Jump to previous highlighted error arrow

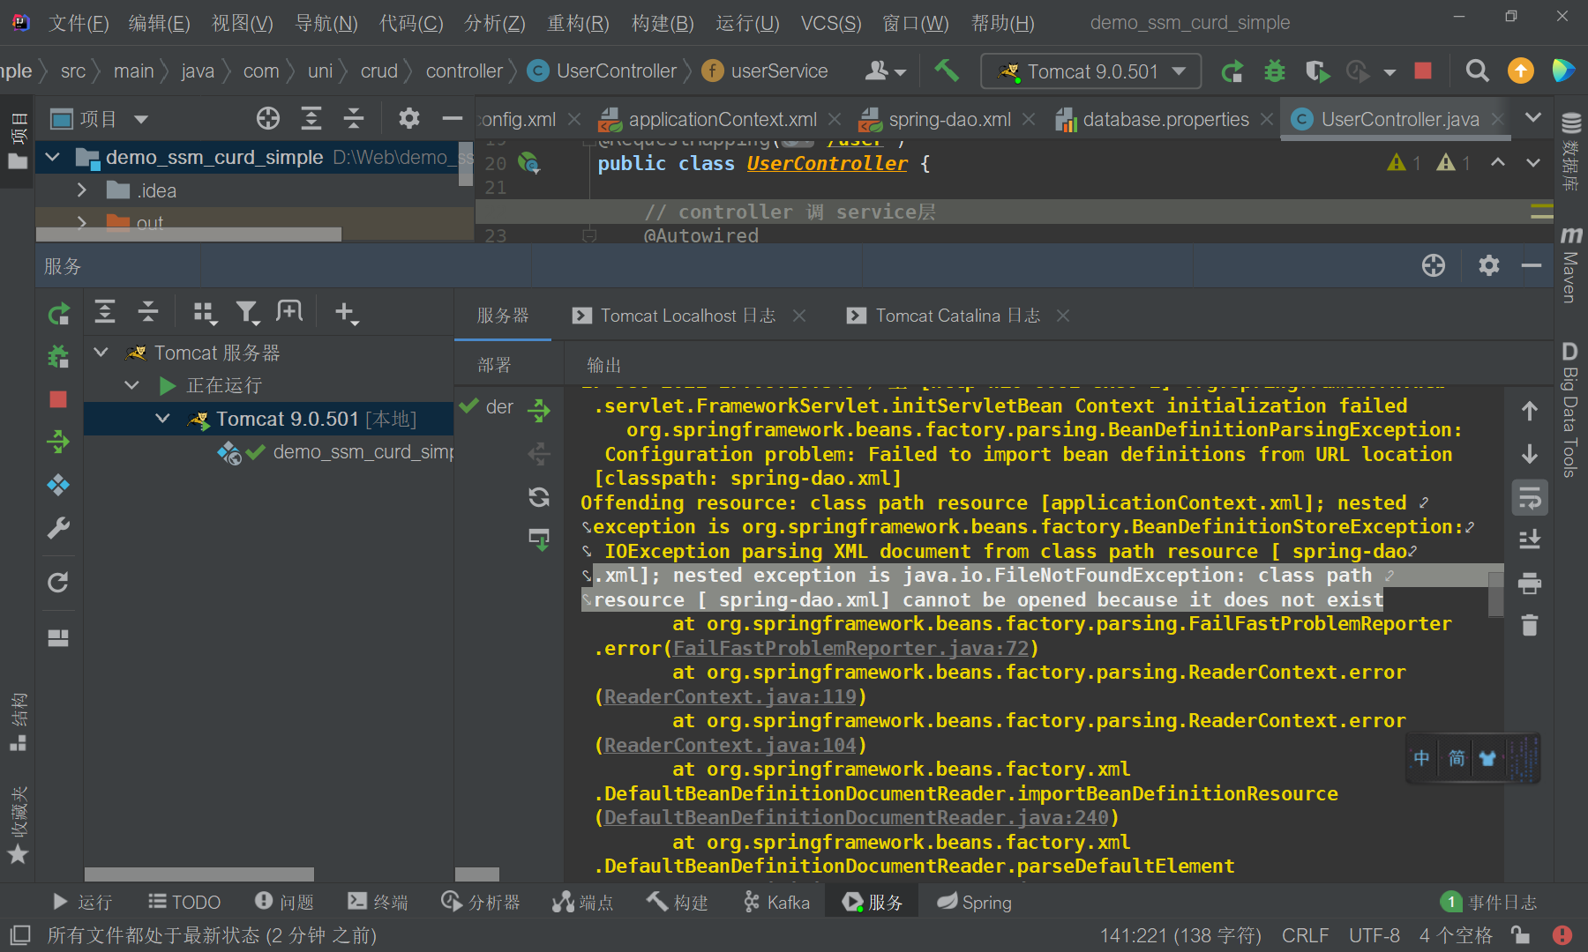(1498, 162)
